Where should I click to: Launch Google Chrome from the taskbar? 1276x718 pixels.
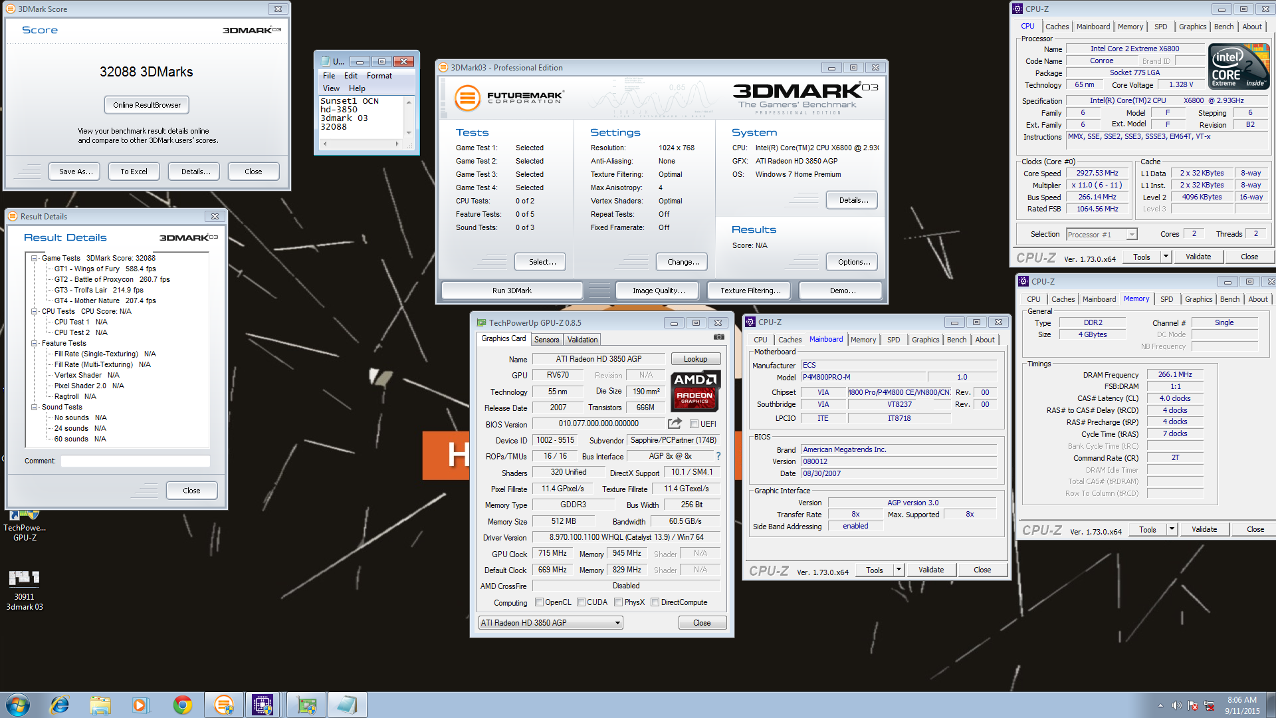point(182,705)
